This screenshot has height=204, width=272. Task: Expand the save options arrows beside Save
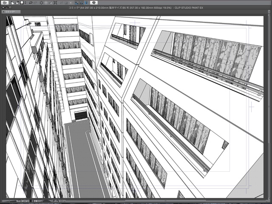tap(25, 3)
